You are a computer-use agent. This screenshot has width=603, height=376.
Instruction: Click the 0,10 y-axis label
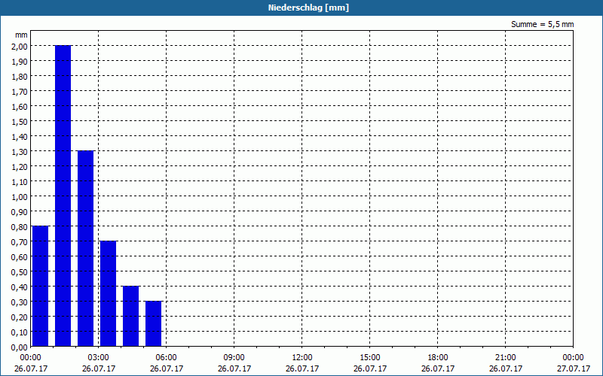click(21, 332)
